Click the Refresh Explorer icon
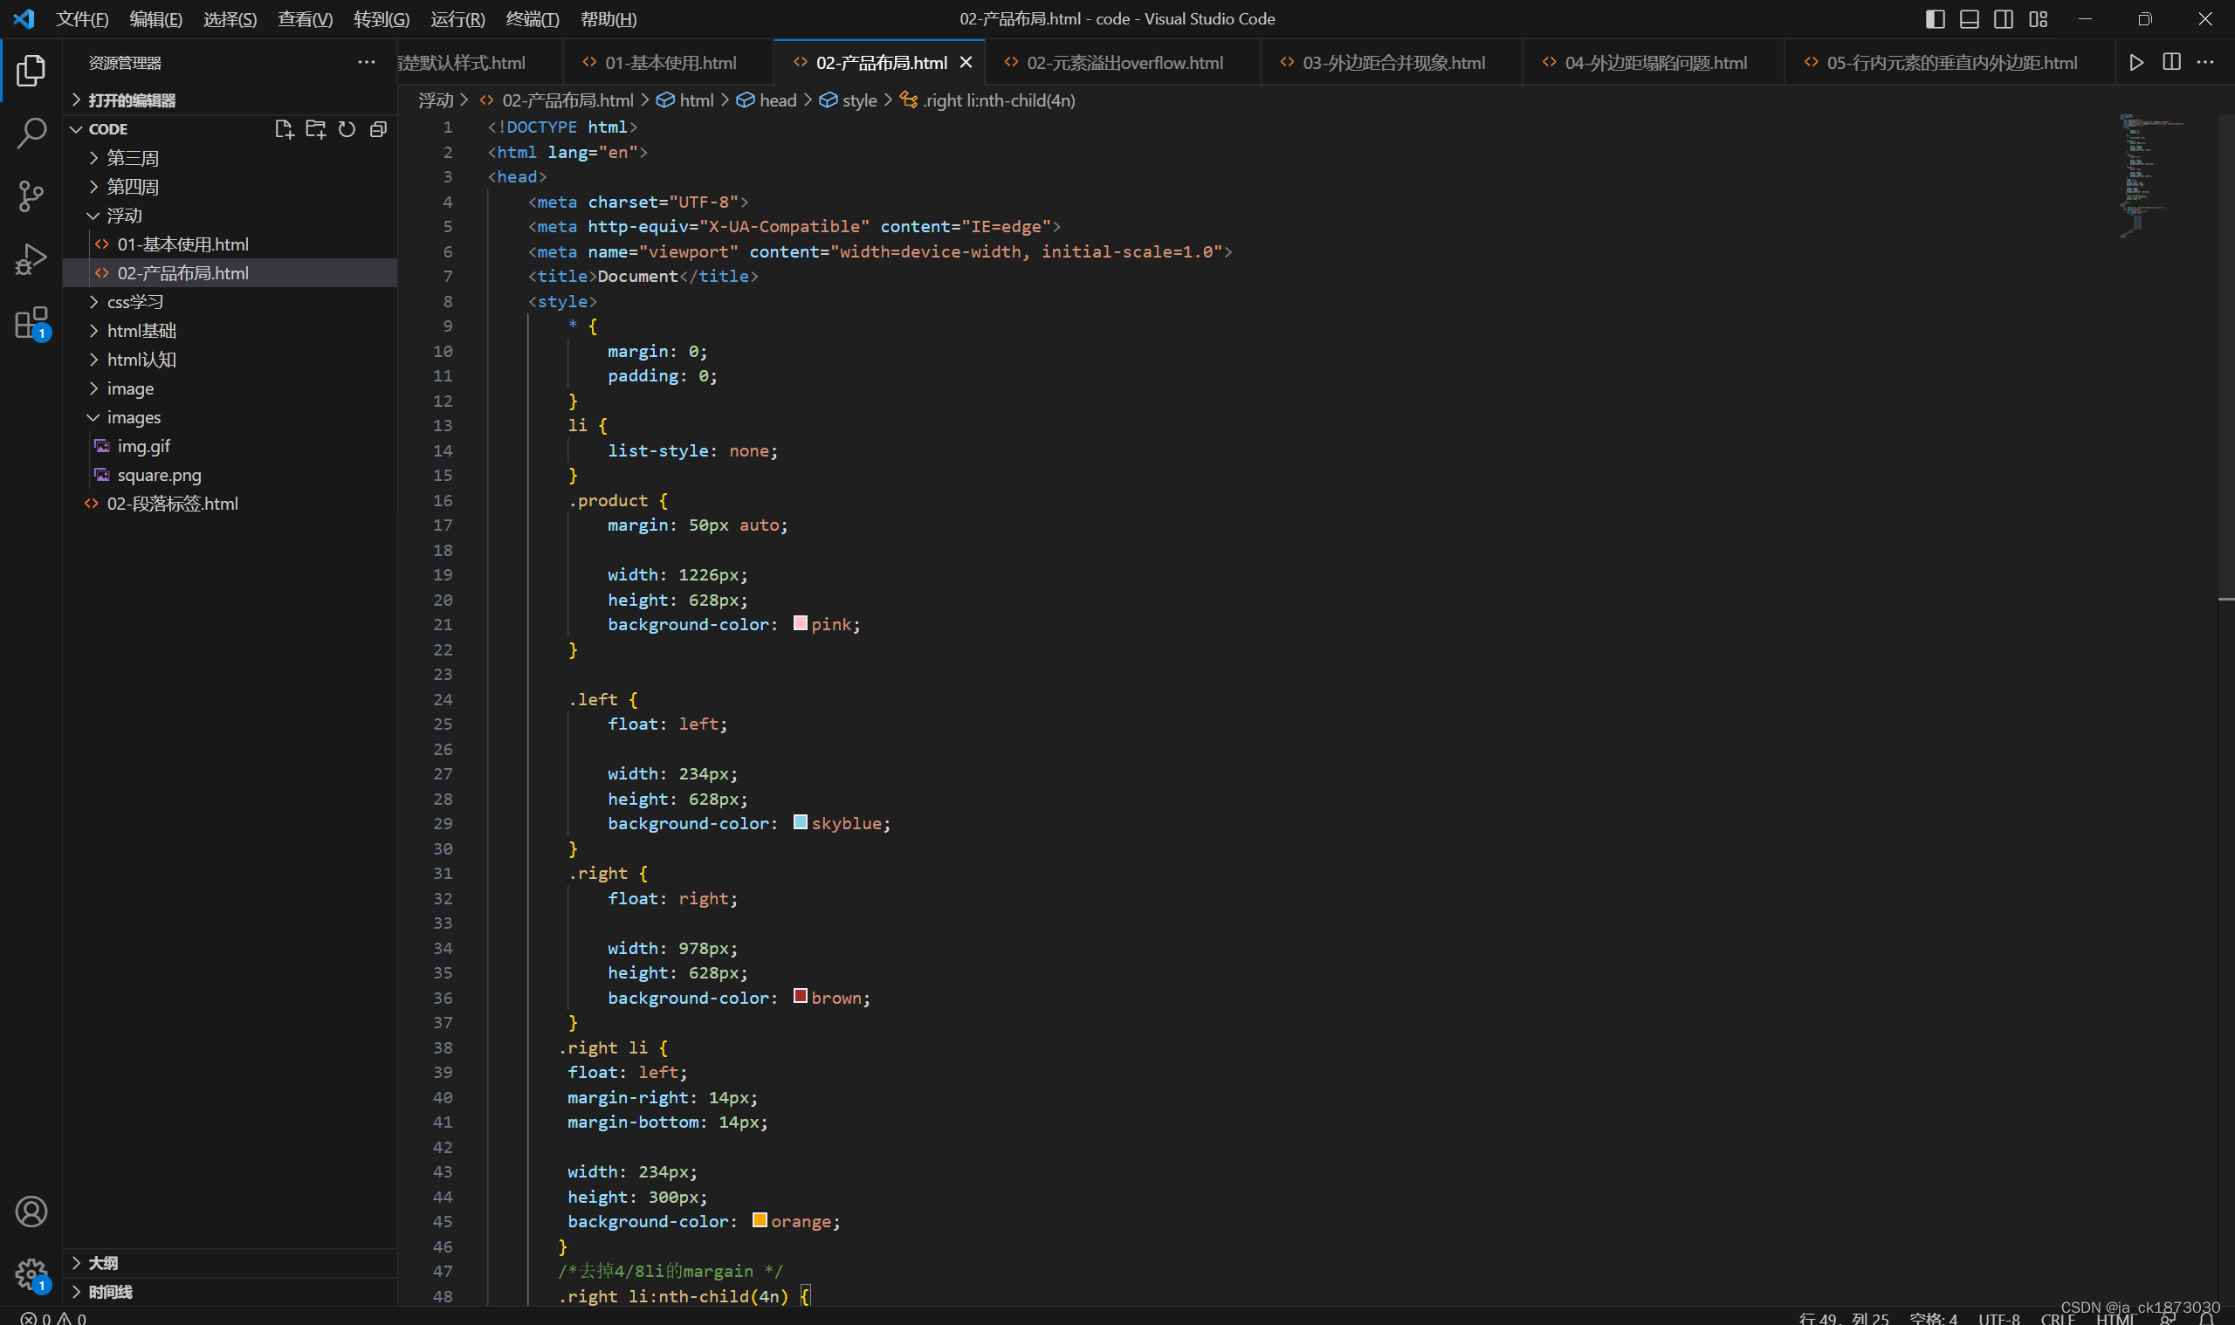This screenshot has height=1325, width=2235. 347,129
